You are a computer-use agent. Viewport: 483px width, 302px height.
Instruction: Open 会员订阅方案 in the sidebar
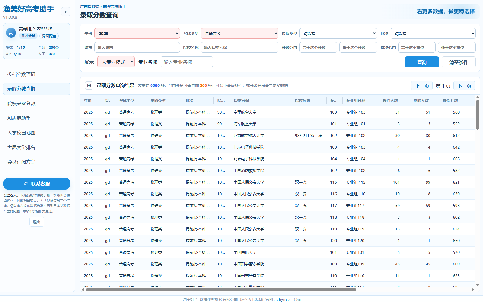click(37, 162)
